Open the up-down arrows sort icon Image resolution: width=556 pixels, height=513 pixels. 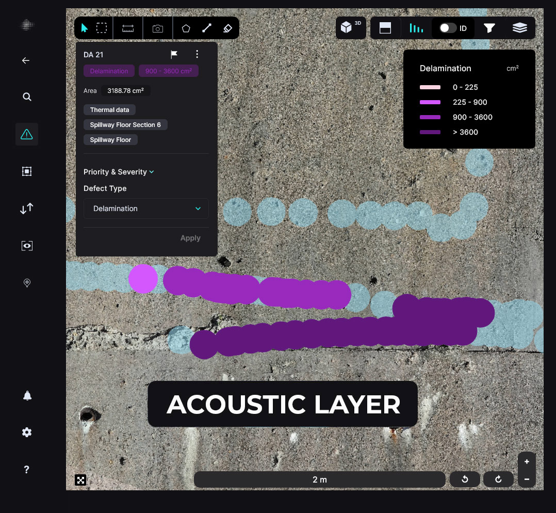point(27,209)
